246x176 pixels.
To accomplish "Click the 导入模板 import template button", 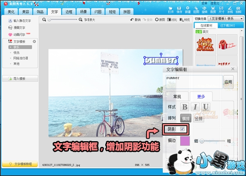I will pos(19,79).
